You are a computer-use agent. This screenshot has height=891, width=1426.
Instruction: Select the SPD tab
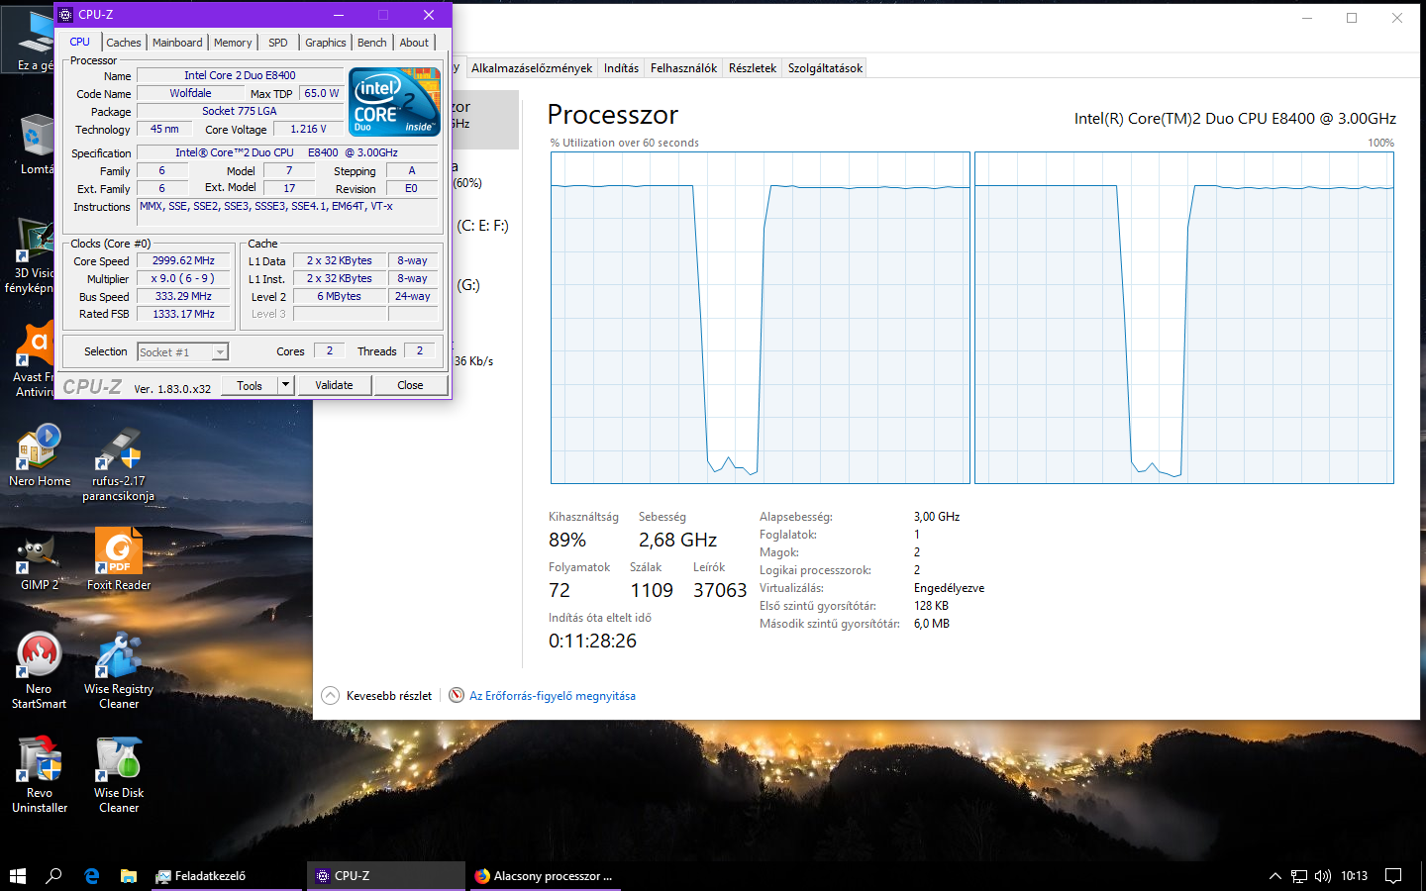point(278,43)
